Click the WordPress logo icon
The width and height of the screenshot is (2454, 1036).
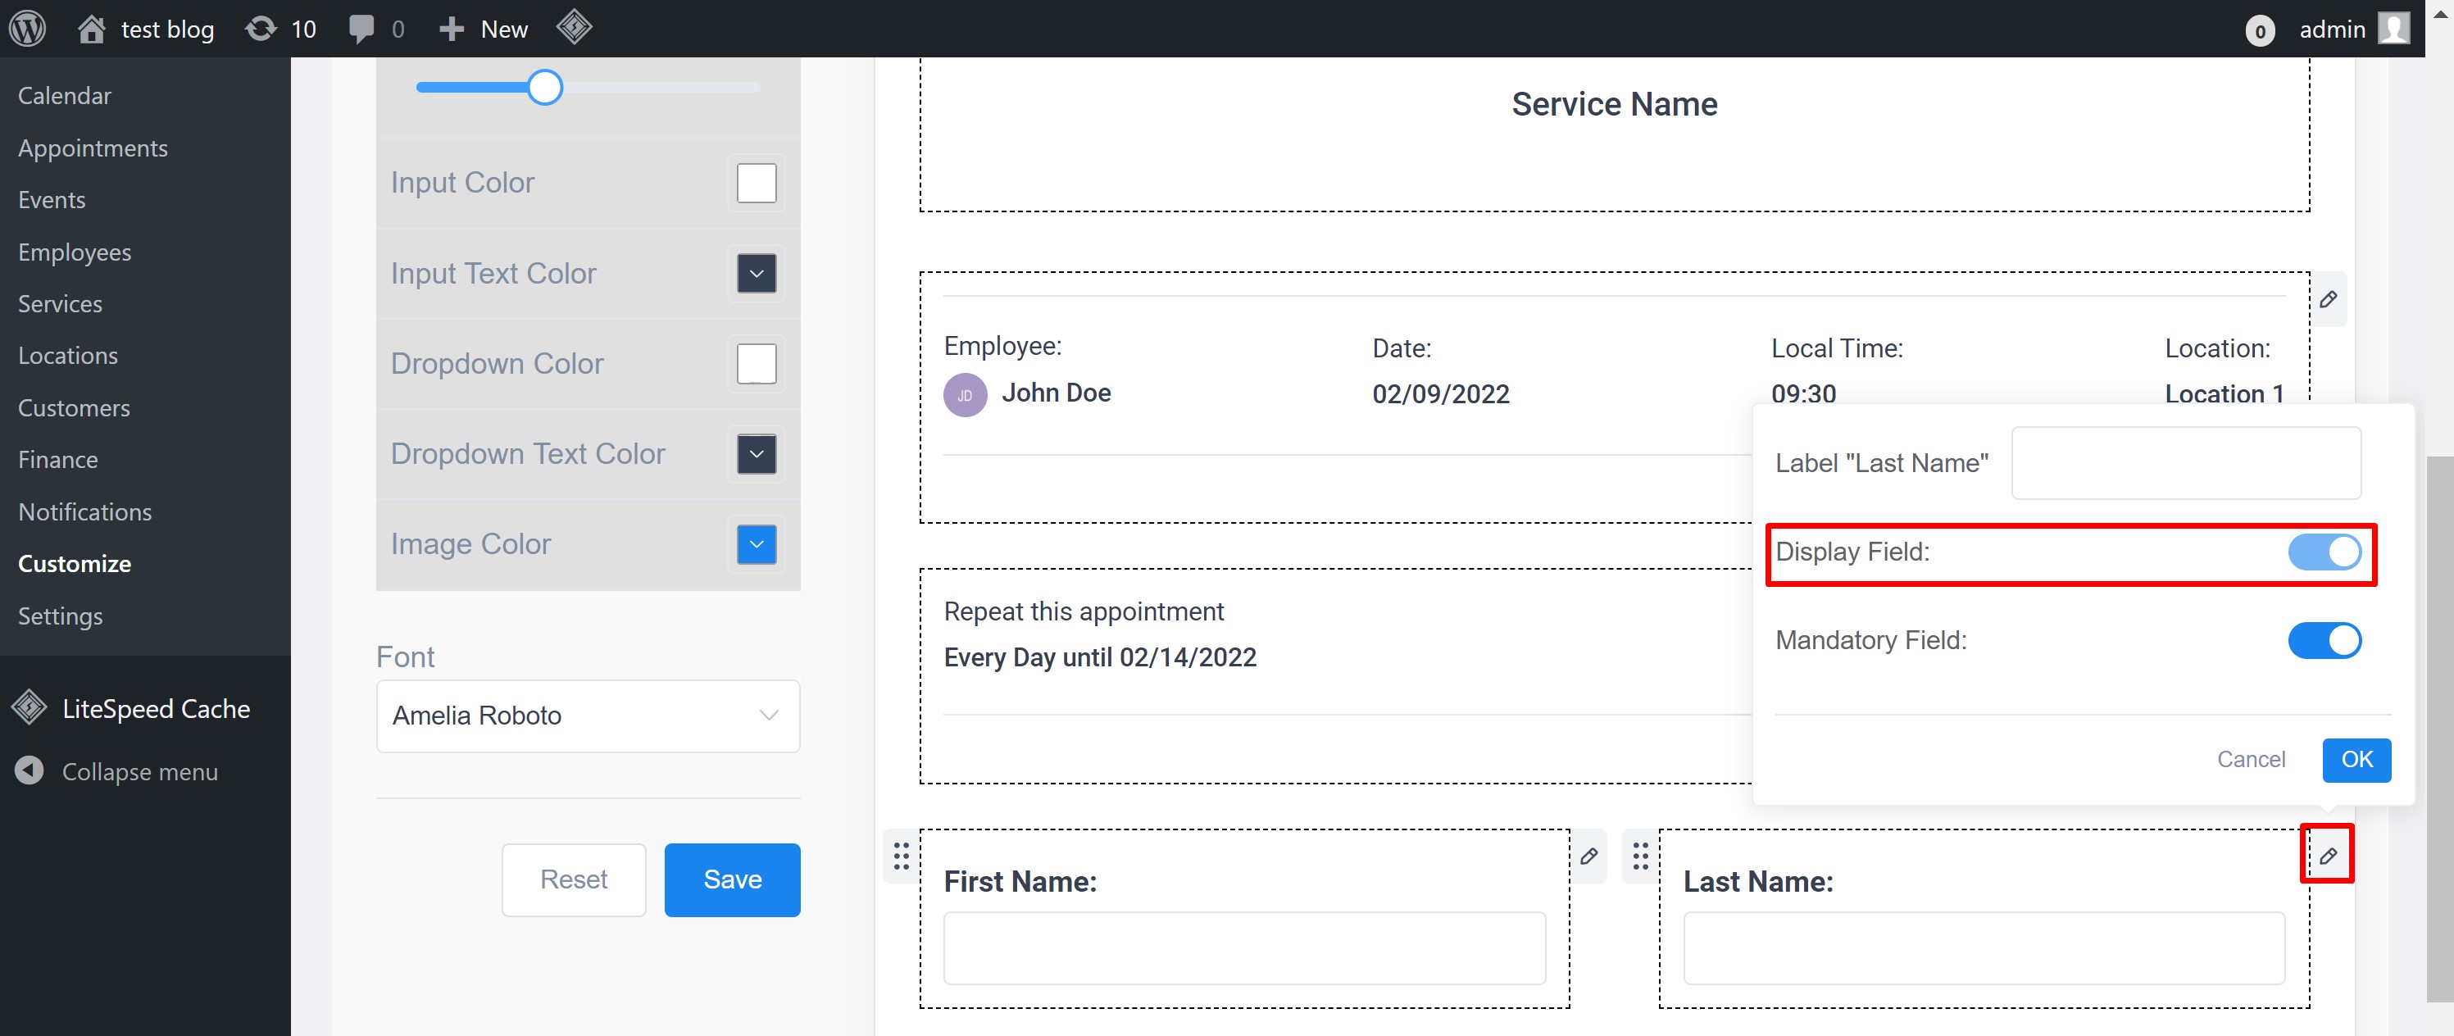pyautogui.click(x=28, y=29)
